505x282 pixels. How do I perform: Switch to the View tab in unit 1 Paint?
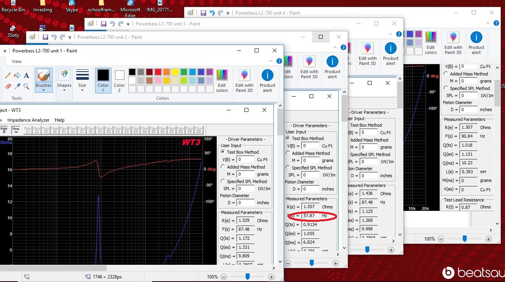17,61
